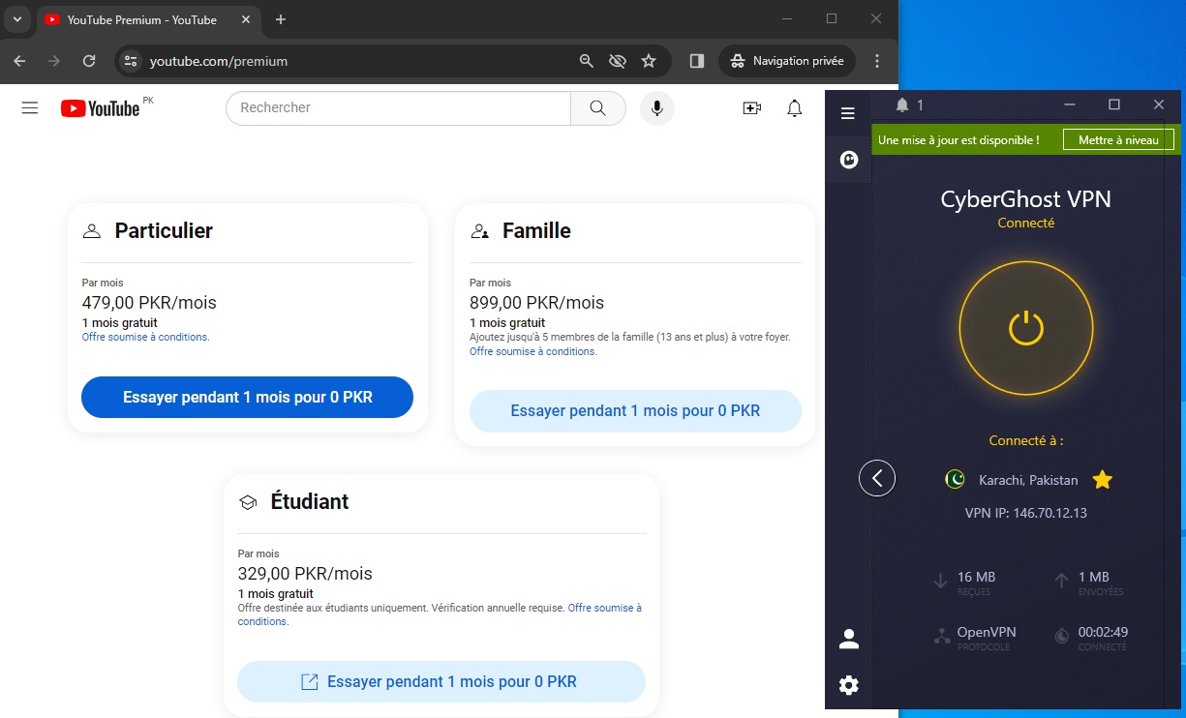1186x718 pixels.
Task: Select the YouTube Premium browser tab
Action: click(140, 19)
